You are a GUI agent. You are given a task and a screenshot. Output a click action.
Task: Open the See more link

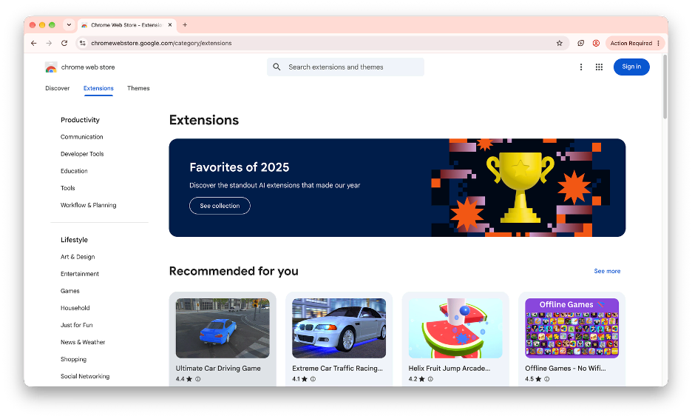click(x=607, y=272)
